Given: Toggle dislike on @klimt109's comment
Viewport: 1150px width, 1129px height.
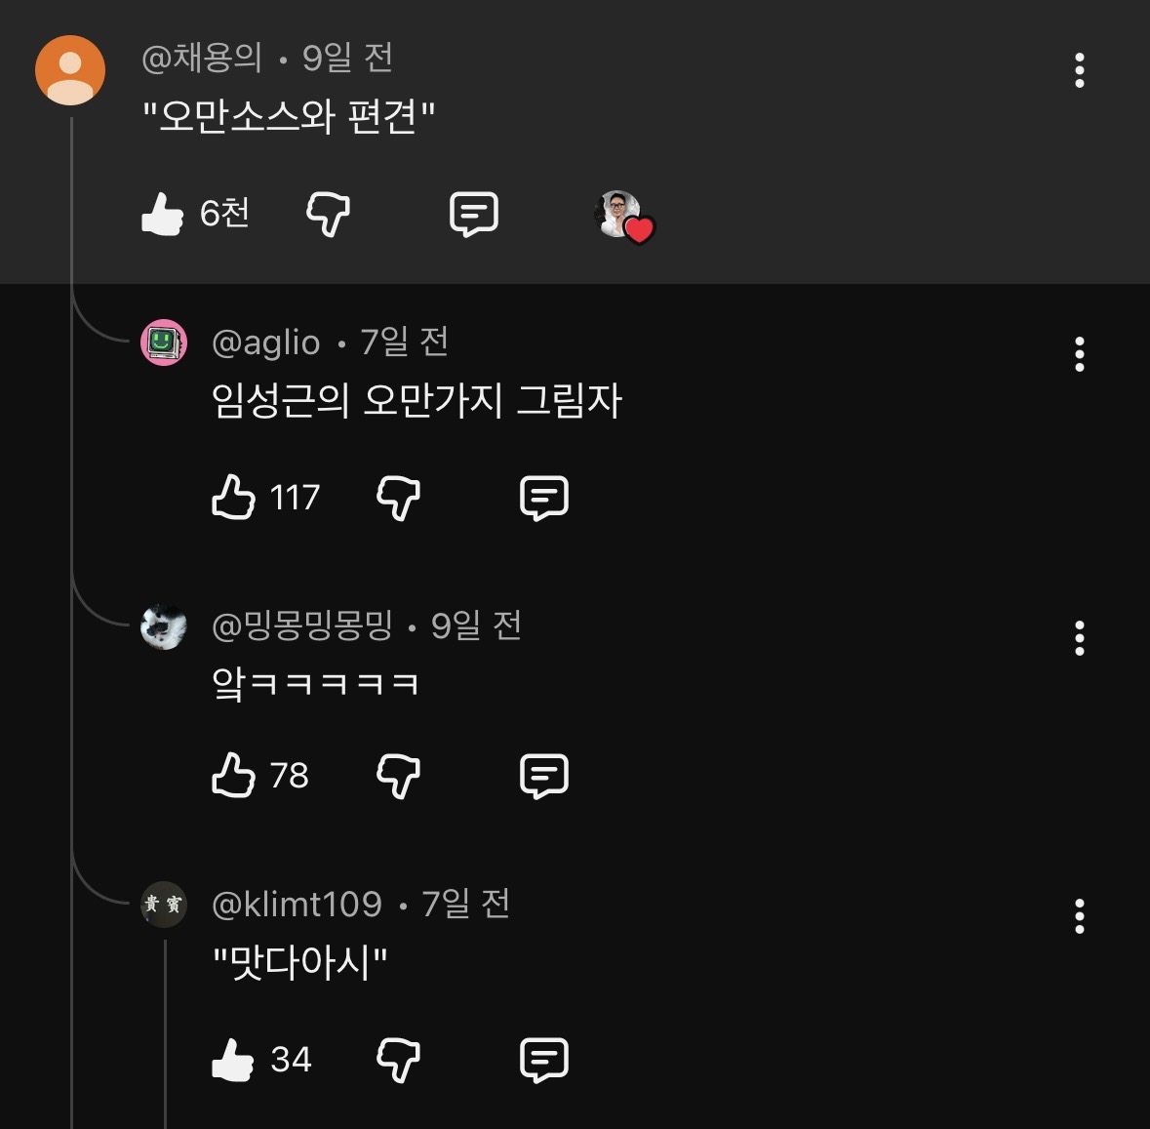Looking at the screenshot, I should (x=398, y=1059).
